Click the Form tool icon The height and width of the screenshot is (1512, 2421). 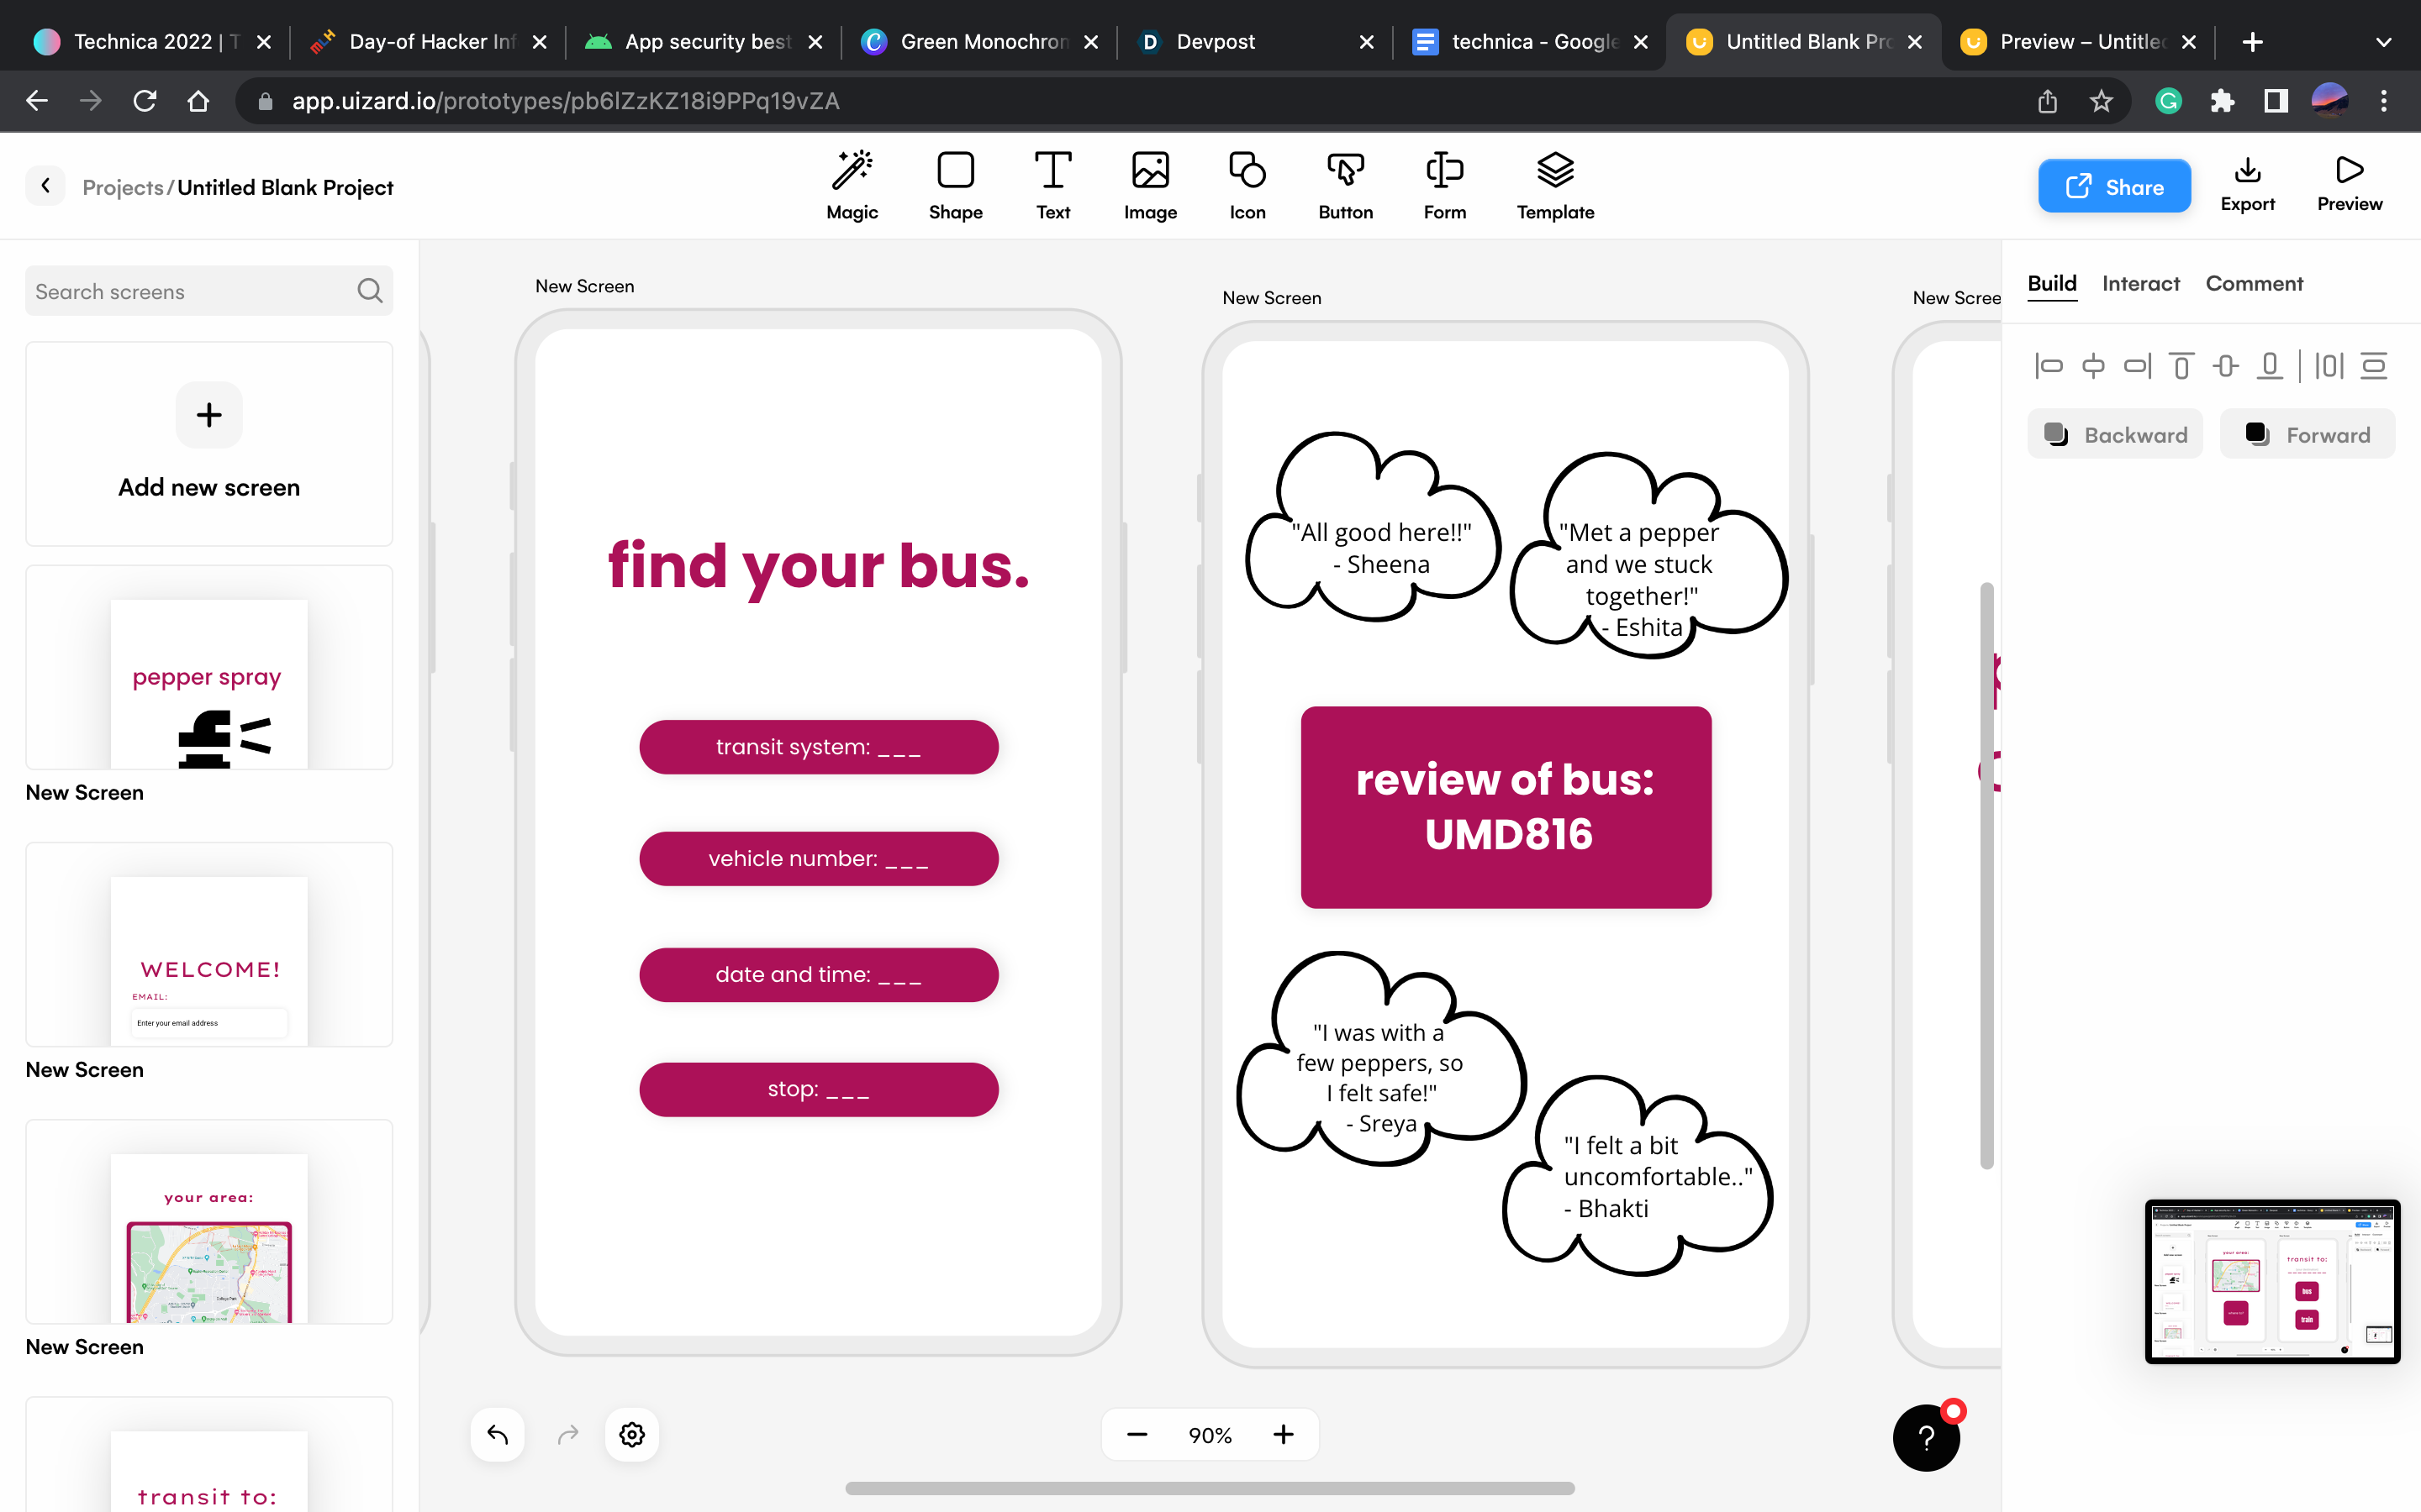tap(1443, 172)
